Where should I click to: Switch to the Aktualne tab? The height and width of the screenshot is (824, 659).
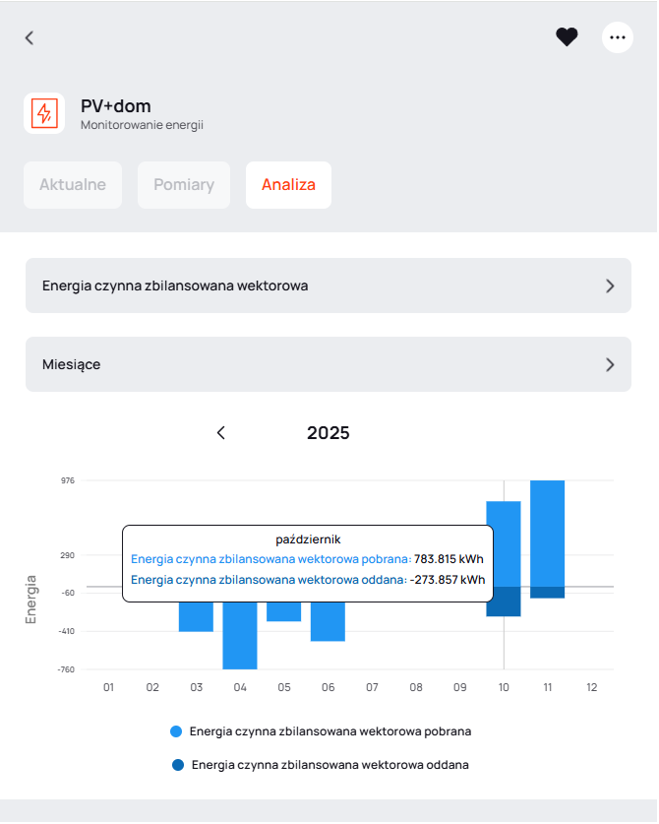tap(73, 185)
